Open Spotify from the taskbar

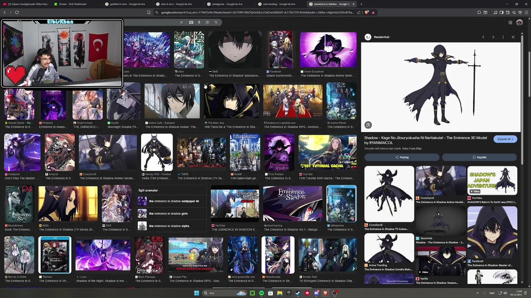[x=261, y=293]
